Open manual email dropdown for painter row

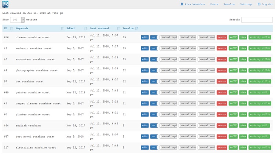(x=206, y=92)
